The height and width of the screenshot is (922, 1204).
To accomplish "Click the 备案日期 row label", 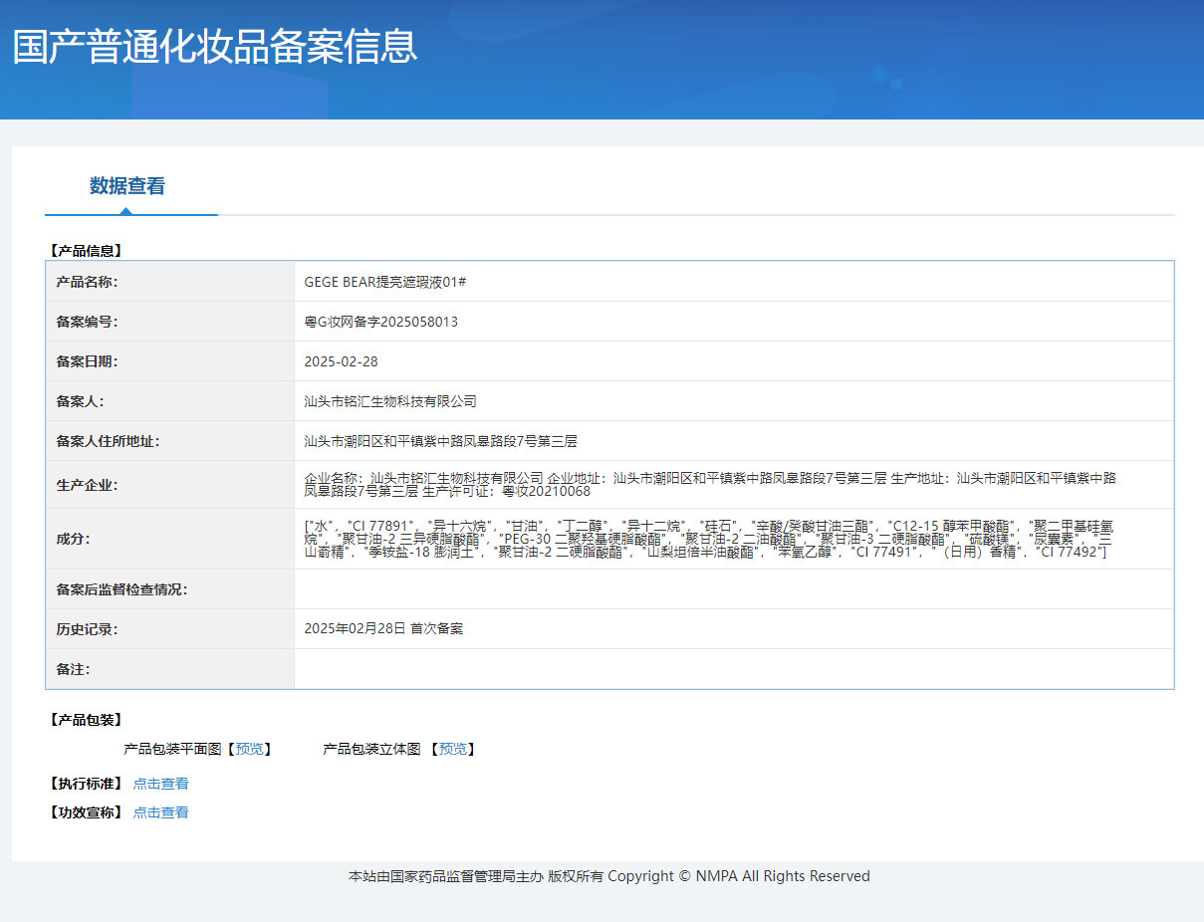I will [x=87, y=361].
